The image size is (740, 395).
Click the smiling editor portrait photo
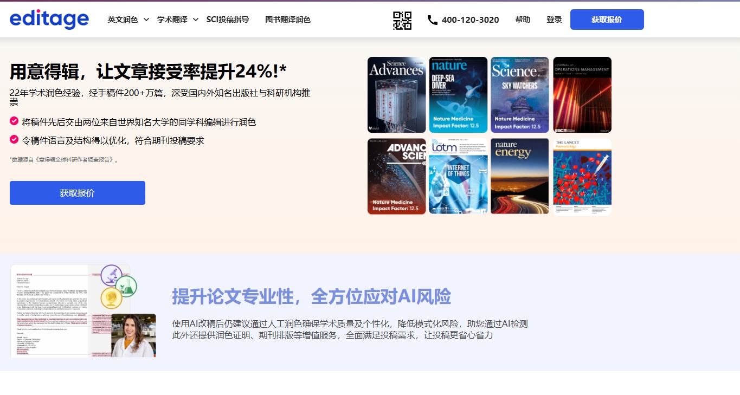(x=133, y=335)
